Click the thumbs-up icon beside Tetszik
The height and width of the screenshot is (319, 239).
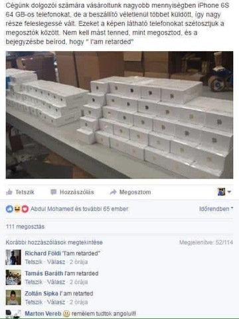point(9,192)
